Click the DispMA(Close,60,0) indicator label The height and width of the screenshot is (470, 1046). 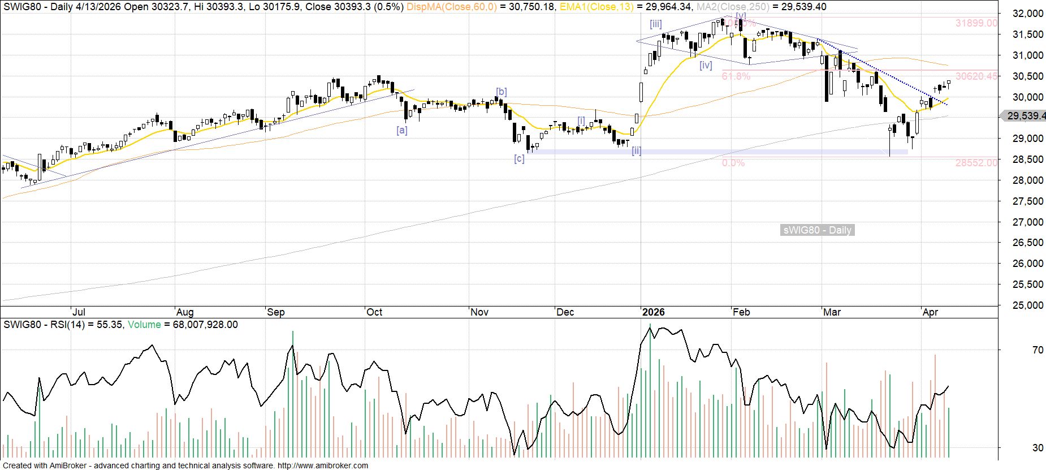pos(452,7)
